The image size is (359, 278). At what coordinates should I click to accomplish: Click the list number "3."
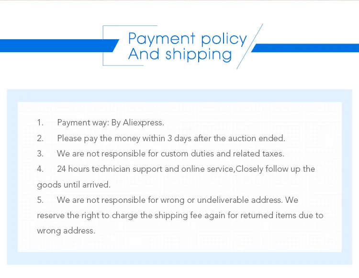click(x=40, y=154)
